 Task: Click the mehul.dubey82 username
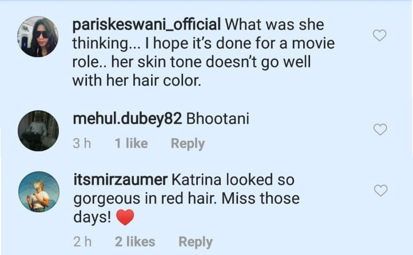128,119
